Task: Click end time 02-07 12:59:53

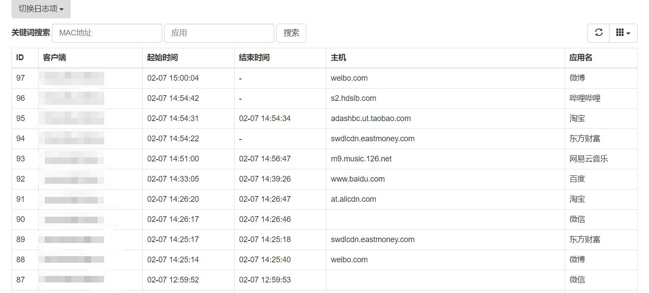Action: pyautogui.click(x=265, y=280)
